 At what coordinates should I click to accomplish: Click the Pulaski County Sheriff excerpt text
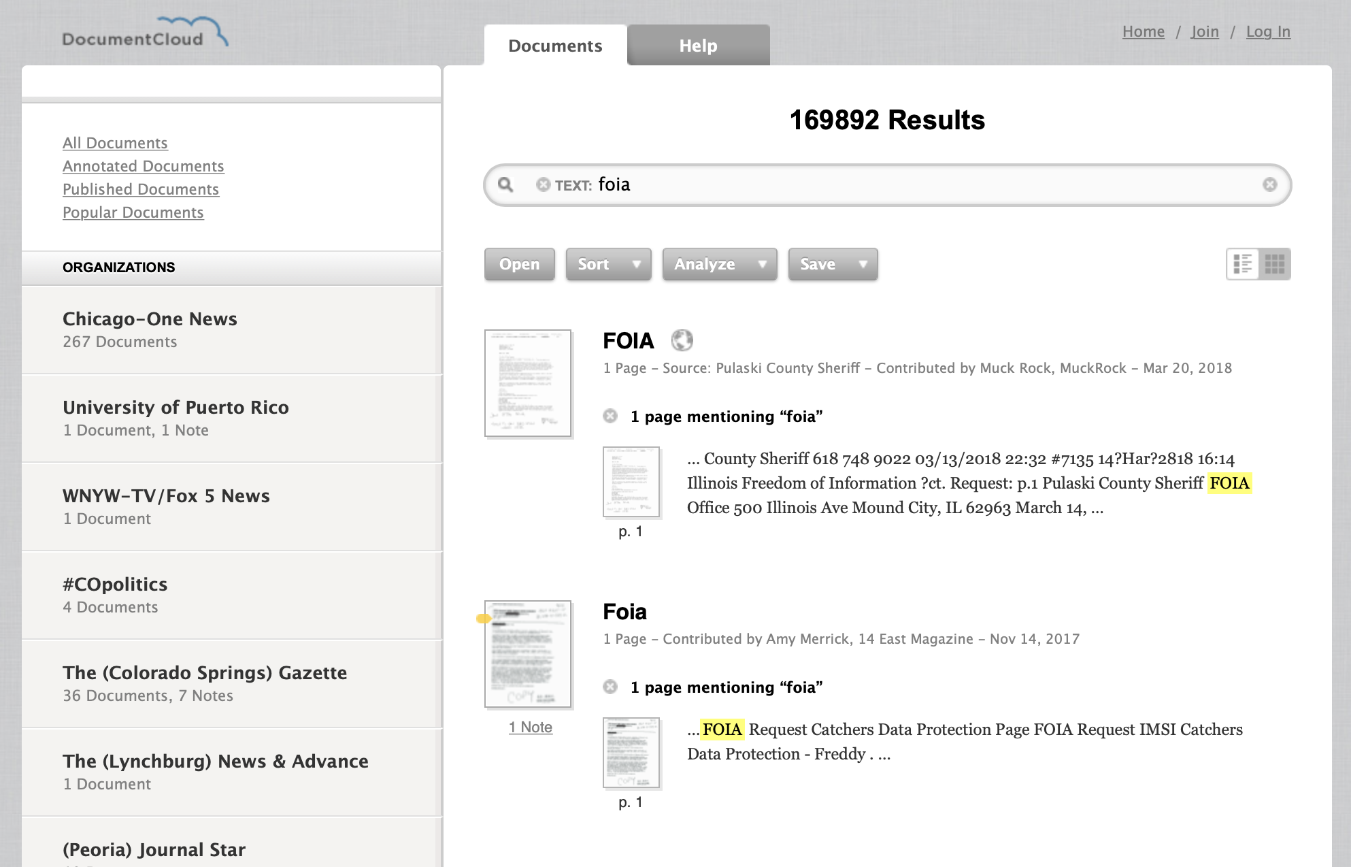coord(969,483)
